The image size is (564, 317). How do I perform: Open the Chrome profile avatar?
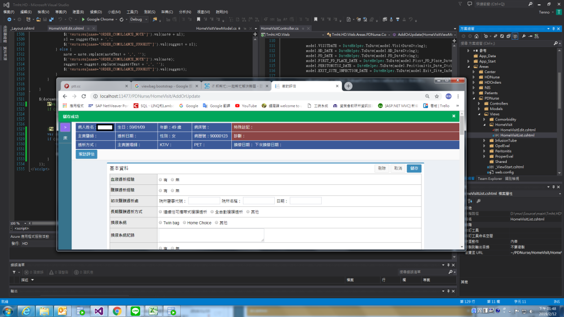pyautogui.click(x=448, y=96)
